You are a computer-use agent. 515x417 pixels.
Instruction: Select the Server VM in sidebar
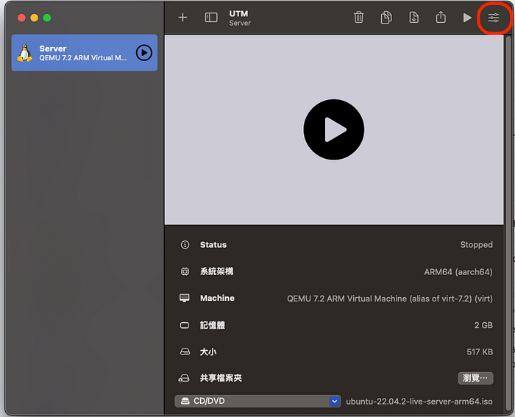81,53
